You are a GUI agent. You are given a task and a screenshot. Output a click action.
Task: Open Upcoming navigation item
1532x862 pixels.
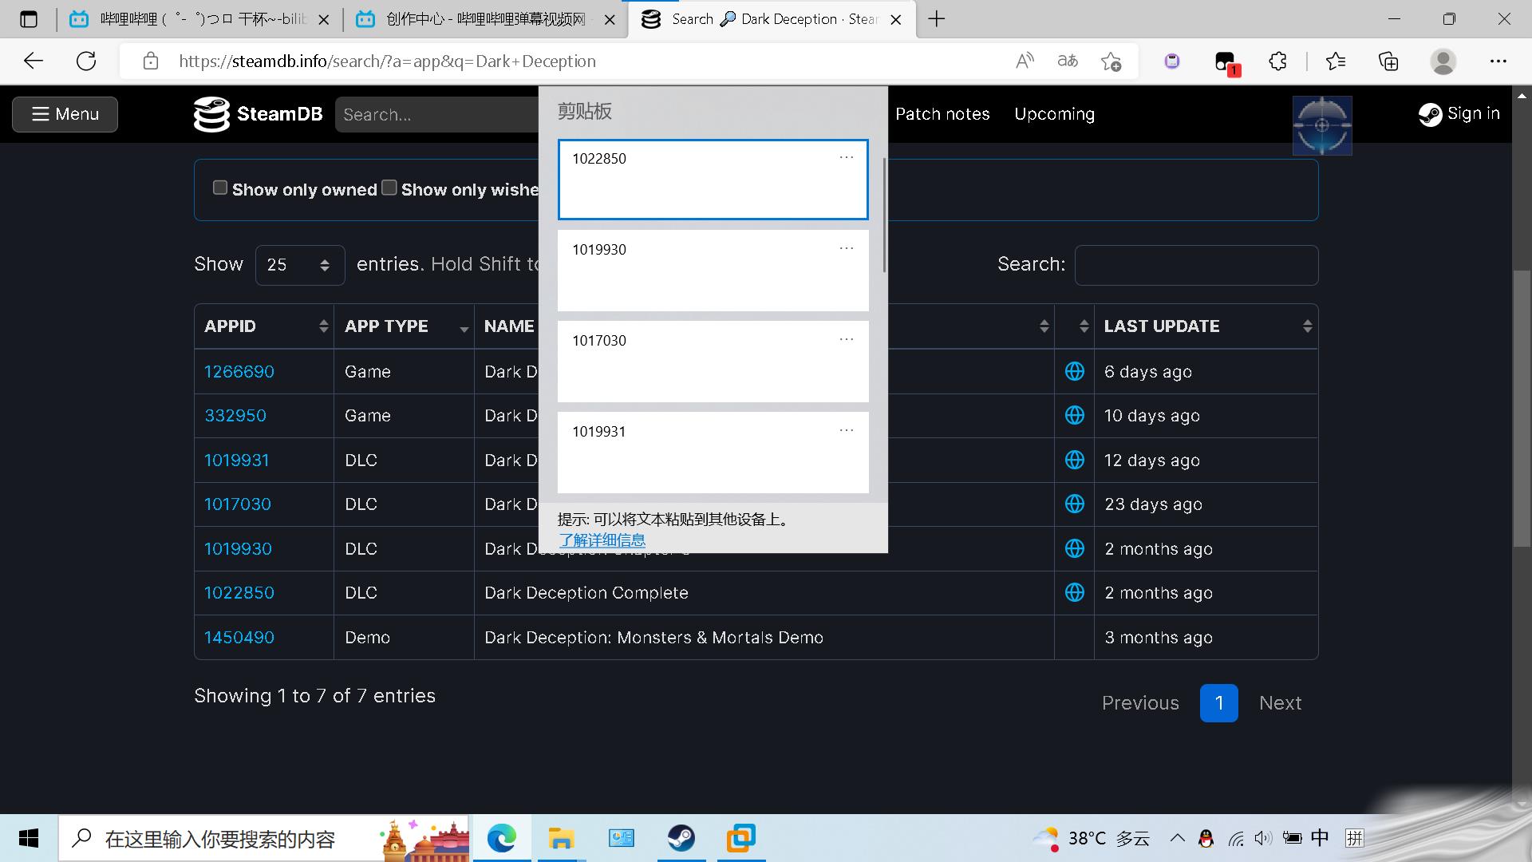click(x=1054, y=114)
